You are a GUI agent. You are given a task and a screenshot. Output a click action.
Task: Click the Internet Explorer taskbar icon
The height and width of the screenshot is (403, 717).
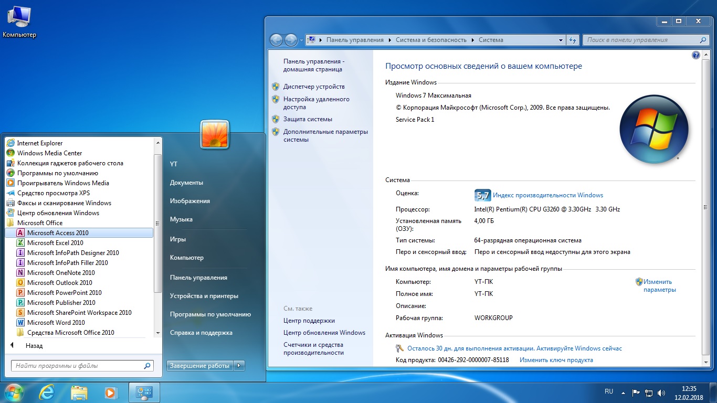coord(46,393)
